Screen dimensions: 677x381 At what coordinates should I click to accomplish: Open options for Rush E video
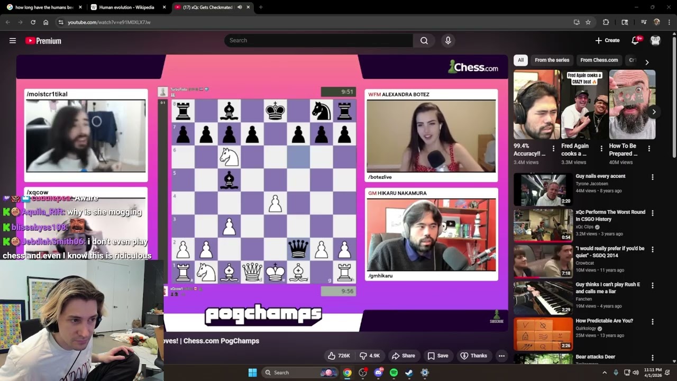point(652,285)
